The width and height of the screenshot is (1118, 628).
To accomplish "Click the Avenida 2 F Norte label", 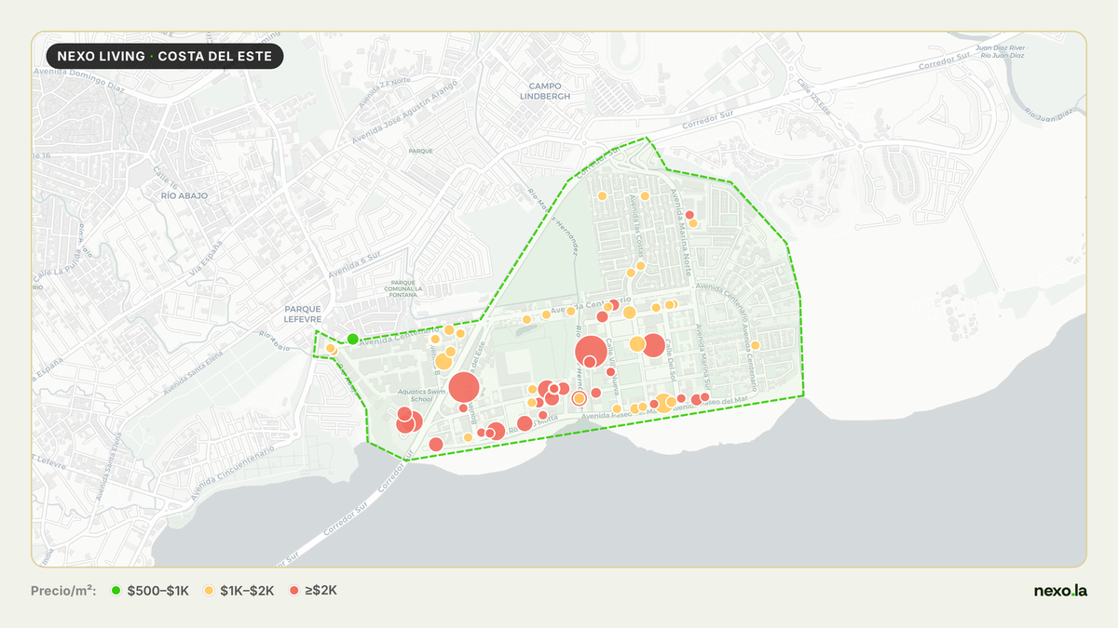I will [x=387, y=90].
